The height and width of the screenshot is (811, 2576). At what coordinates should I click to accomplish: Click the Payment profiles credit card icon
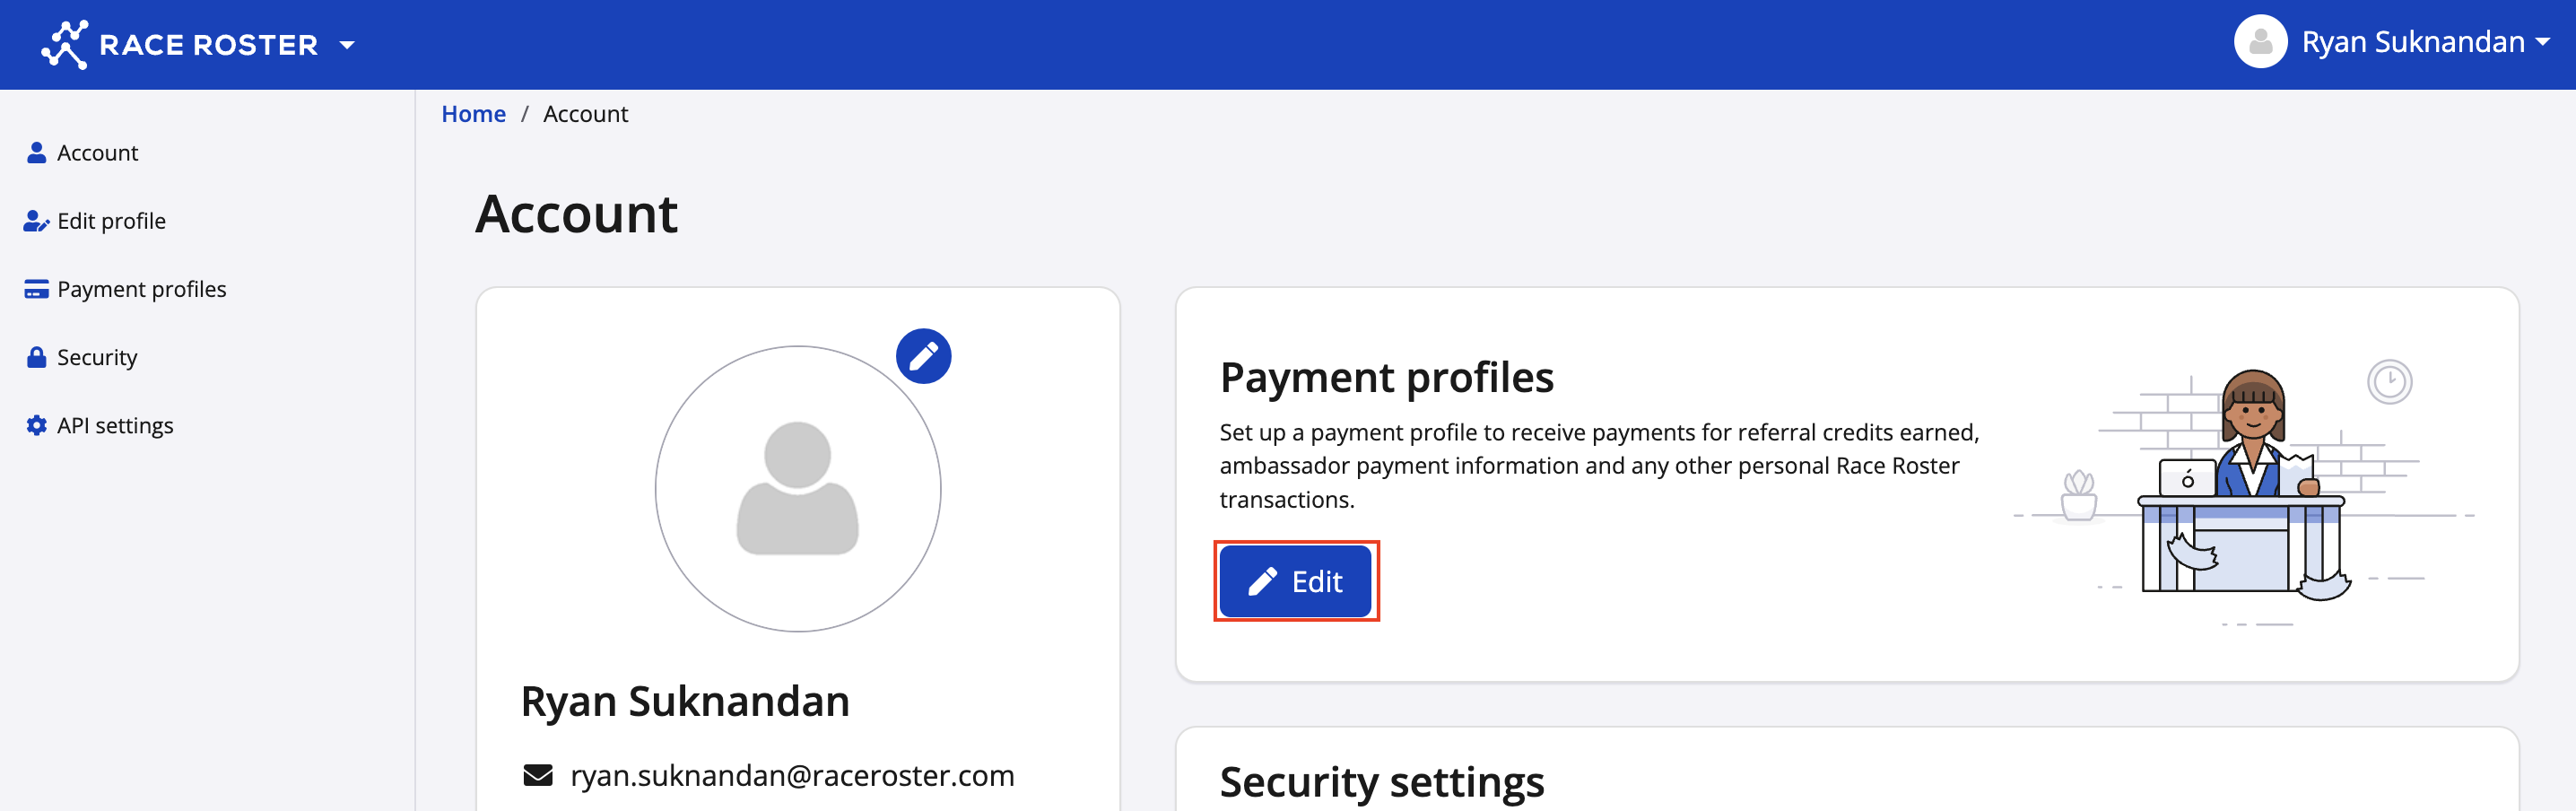[36, 289]
